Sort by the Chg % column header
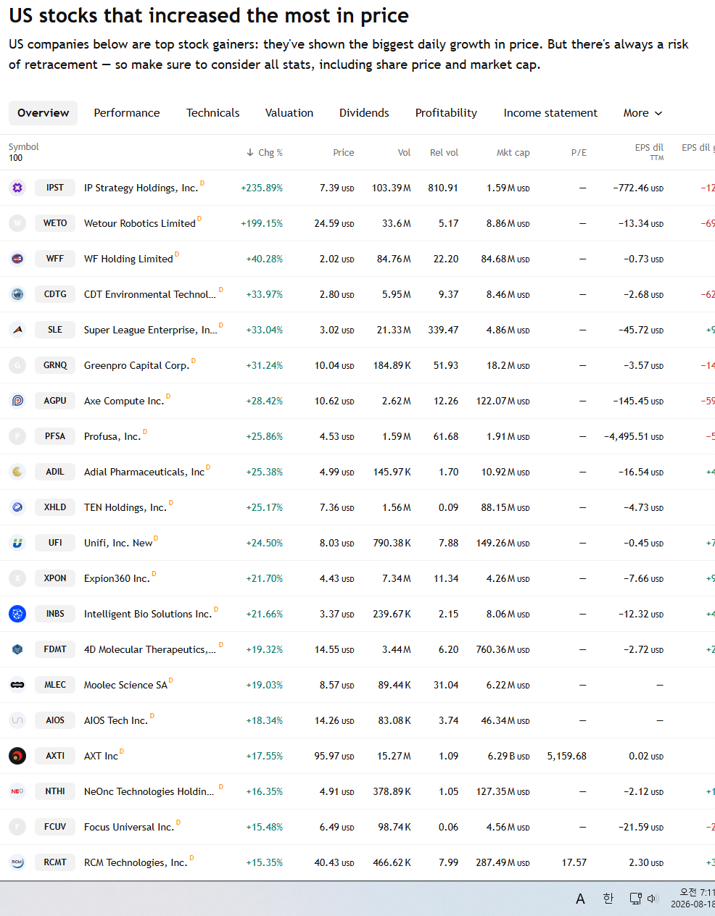The image size is (715, 916). 265,152
